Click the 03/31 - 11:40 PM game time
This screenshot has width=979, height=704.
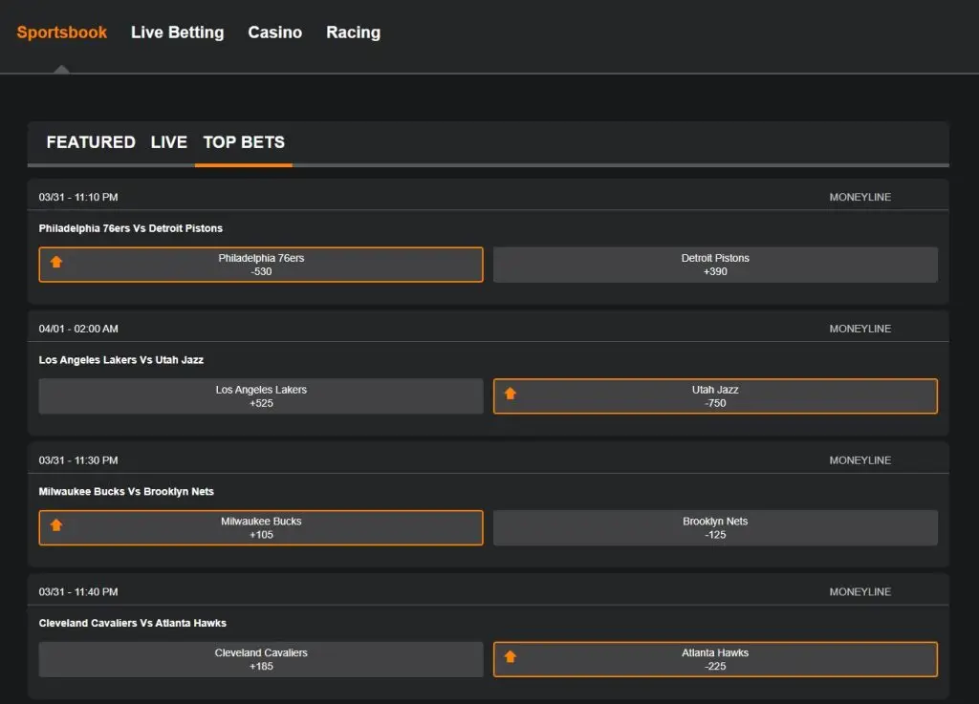click(x=78, y=591)
